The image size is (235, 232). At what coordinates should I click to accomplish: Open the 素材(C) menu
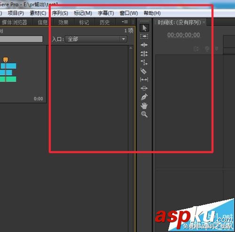tap(38, 13)
